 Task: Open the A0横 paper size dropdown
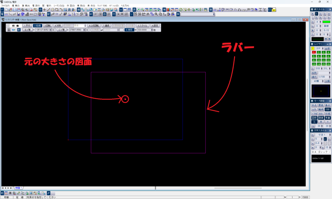point(323,81)
